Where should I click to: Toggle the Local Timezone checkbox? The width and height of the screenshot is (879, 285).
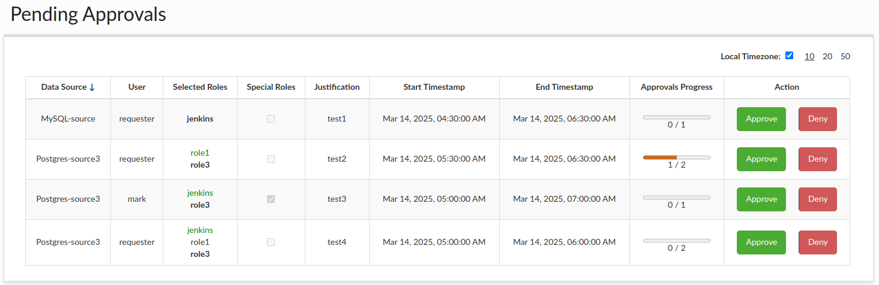coord(789,56)
